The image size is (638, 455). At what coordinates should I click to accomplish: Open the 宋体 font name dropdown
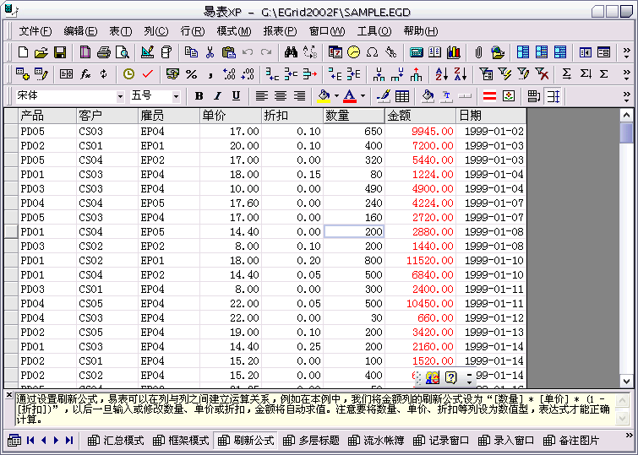coord(120,96)
